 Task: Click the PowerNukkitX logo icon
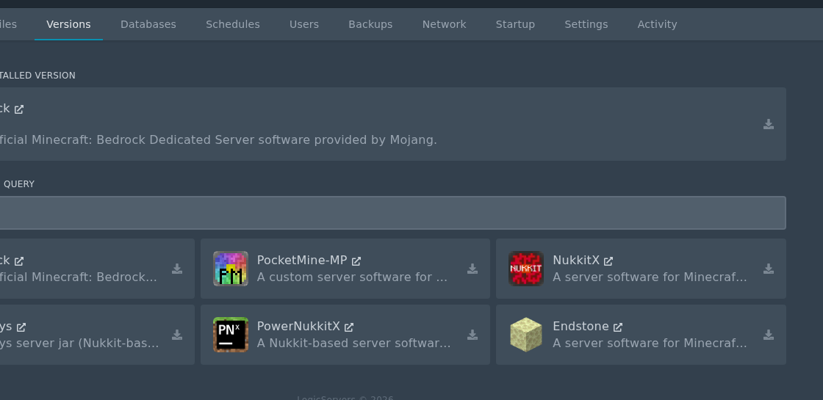tap(231, 335)
